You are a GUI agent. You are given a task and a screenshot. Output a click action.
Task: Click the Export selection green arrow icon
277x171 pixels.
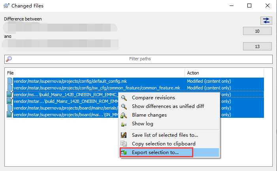(x=124, y=152)
